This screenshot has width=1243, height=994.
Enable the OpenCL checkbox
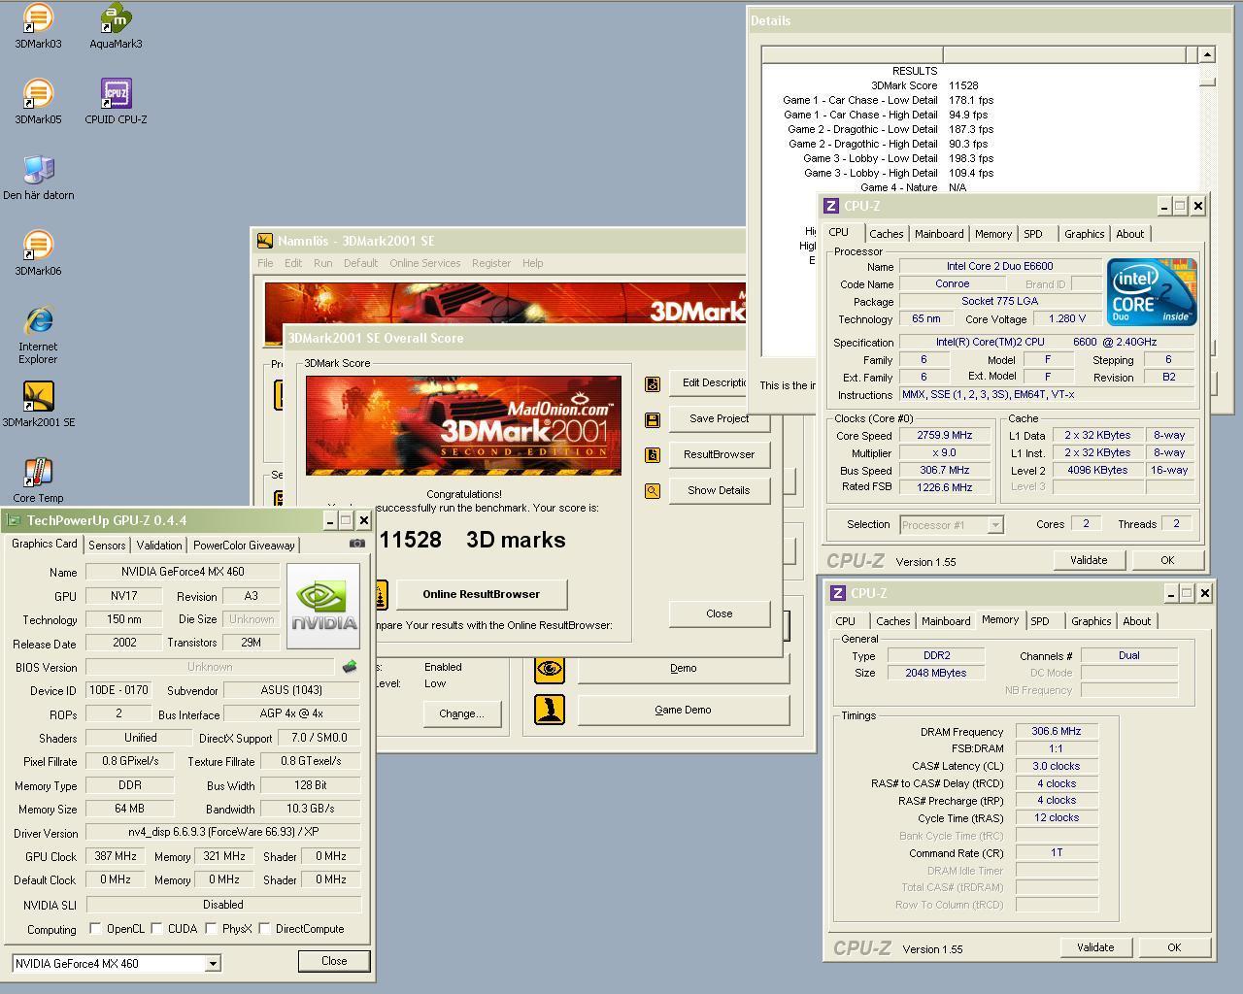pos(95,929)
